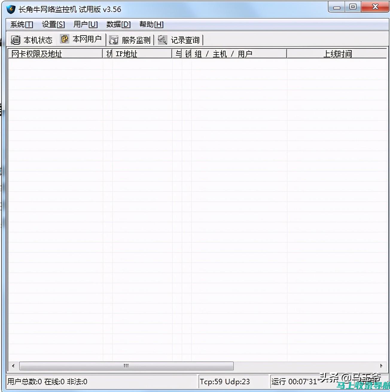Sort by IP地址 column header
Screen dimensions: 390x392
coord(142,54)
